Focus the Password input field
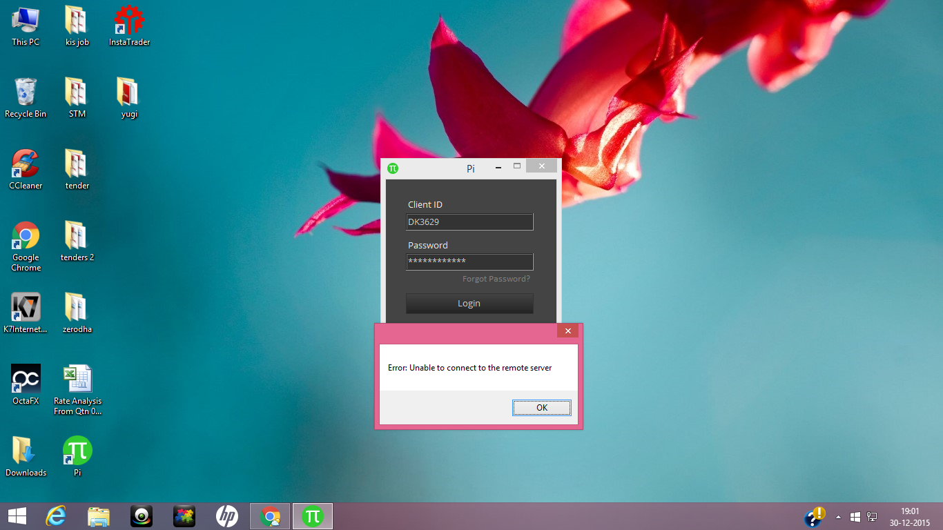This screenshot has width=943, height=530. pyautogui.click(x=469, y=262)
